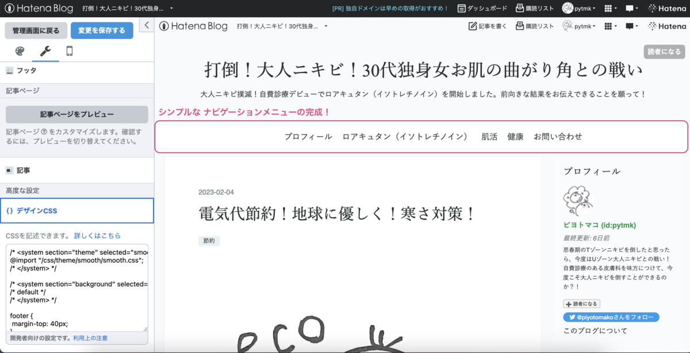Open このブログについて link
This screenshot has width=690, height=353.
(x=595, y=331)
